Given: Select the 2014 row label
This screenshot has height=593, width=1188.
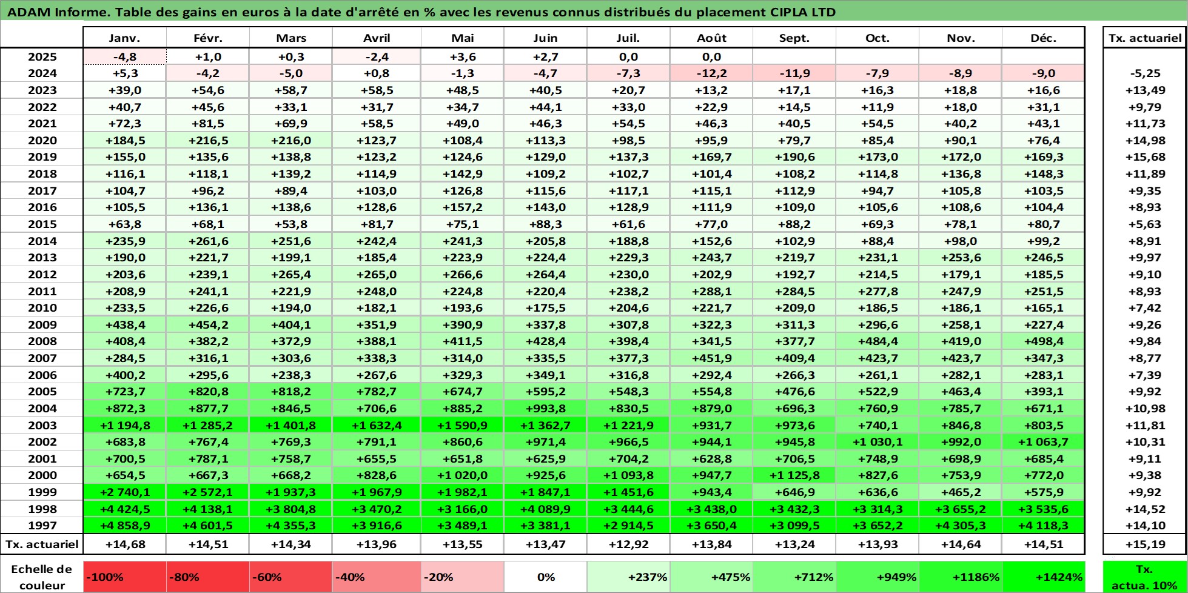Looking at the screenshot, I should (x=42, y=241).
